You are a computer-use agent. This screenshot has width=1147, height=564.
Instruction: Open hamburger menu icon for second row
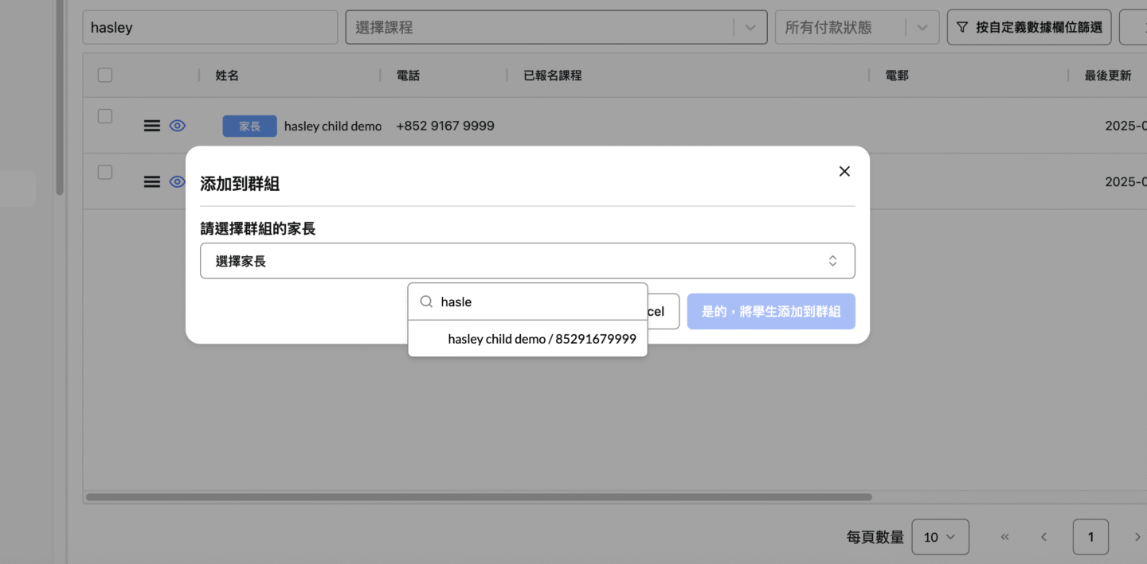(151, 181)
